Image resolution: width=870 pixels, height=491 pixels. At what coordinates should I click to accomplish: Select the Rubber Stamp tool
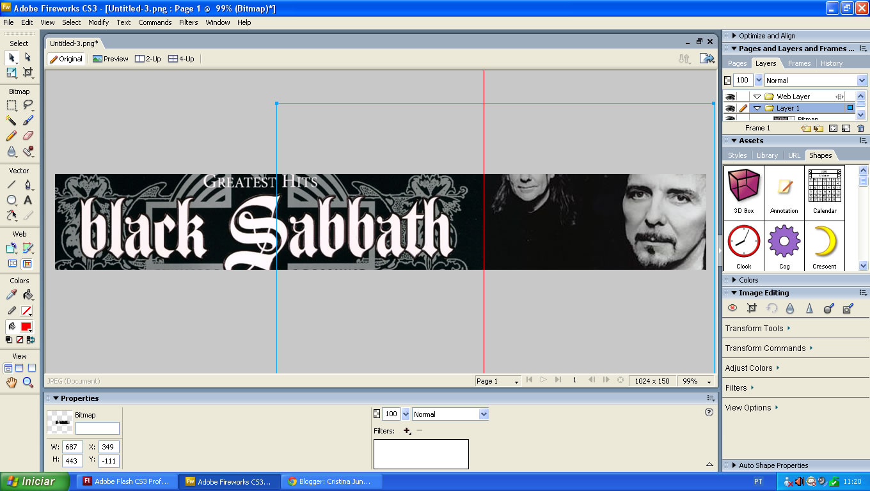28,152
